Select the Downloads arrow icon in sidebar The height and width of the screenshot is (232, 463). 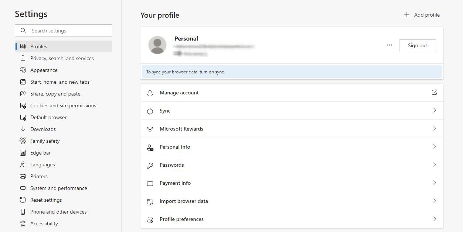click(23, 129)
